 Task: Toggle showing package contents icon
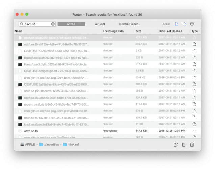click(x=192, y=24)
